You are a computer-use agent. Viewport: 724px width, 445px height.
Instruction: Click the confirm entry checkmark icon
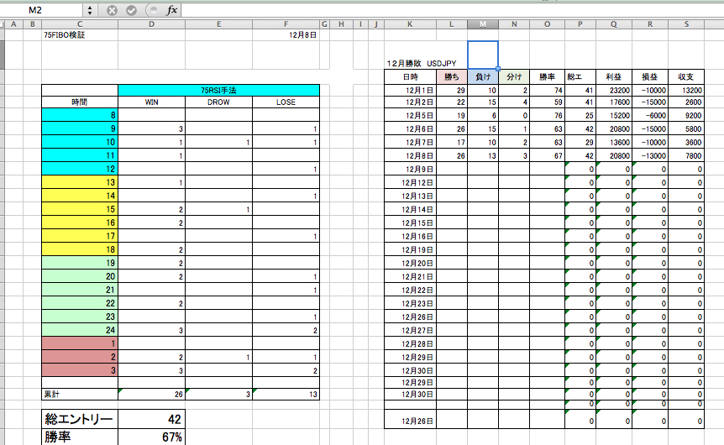pyautogui.click(x=131, y=10)
